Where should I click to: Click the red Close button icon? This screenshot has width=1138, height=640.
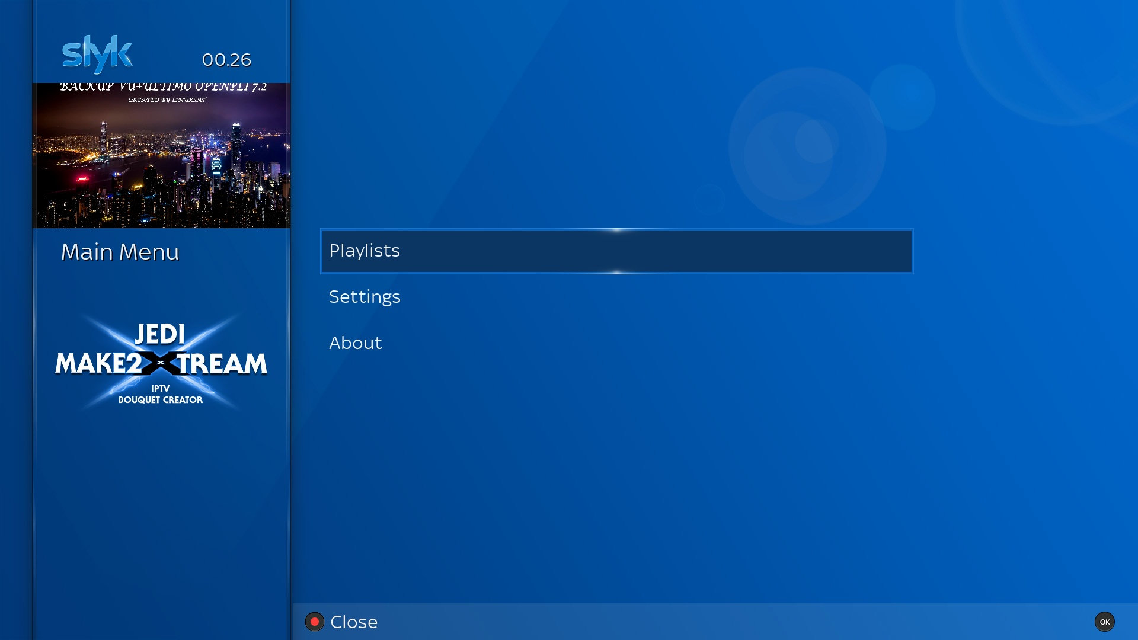point(315,622)
